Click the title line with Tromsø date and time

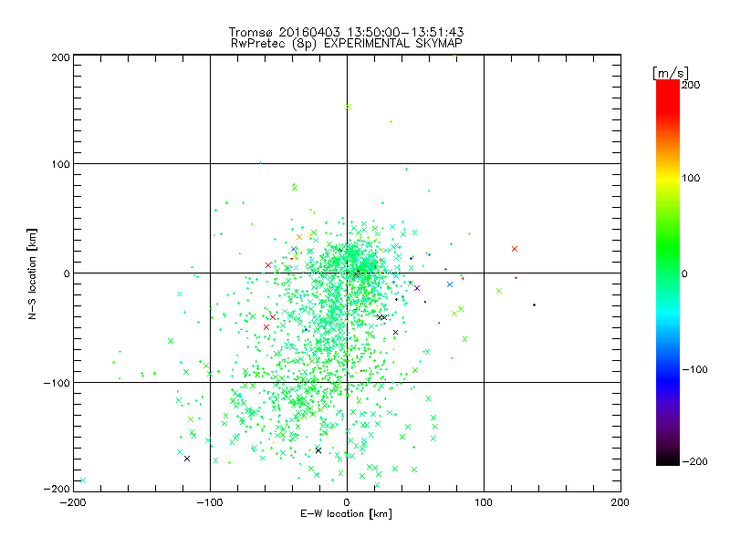coord(346,32)
